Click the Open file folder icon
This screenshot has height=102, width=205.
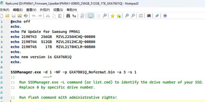[7, 16]
